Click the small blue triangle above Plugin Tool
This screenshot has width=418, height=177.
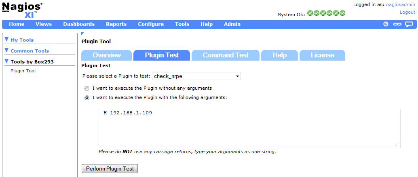click(x=82, y=34)
